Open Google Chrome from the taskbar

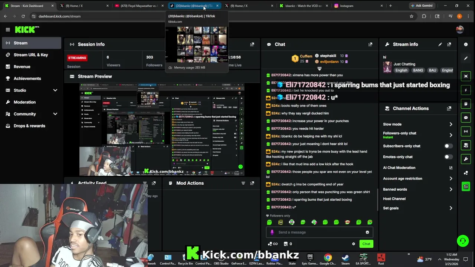(x=328, y=259)
